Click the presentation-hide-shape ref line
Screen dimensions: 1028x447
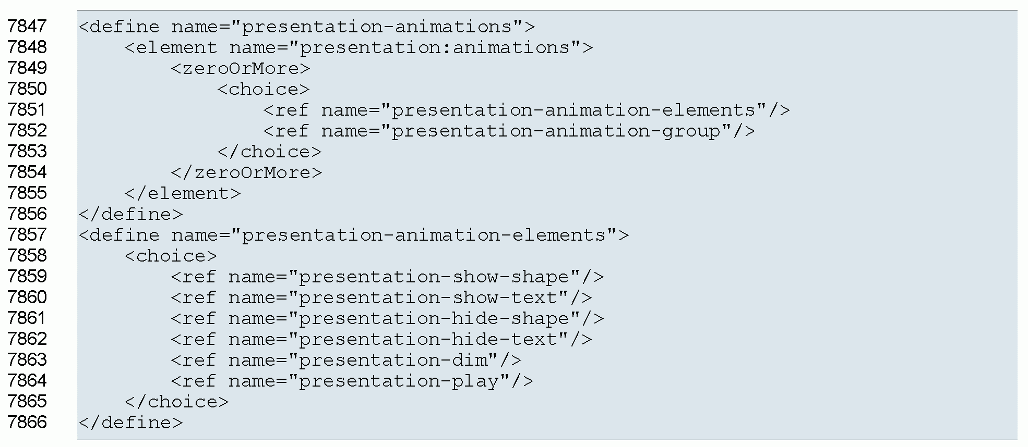click(x=387, y=318)
